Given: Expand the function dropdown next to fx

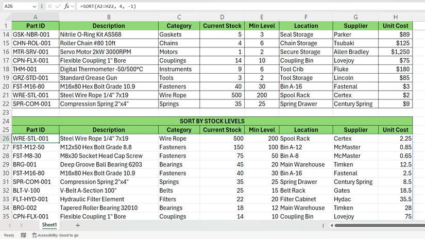Looking at the screenshot, I should click(x=73, y=6).
